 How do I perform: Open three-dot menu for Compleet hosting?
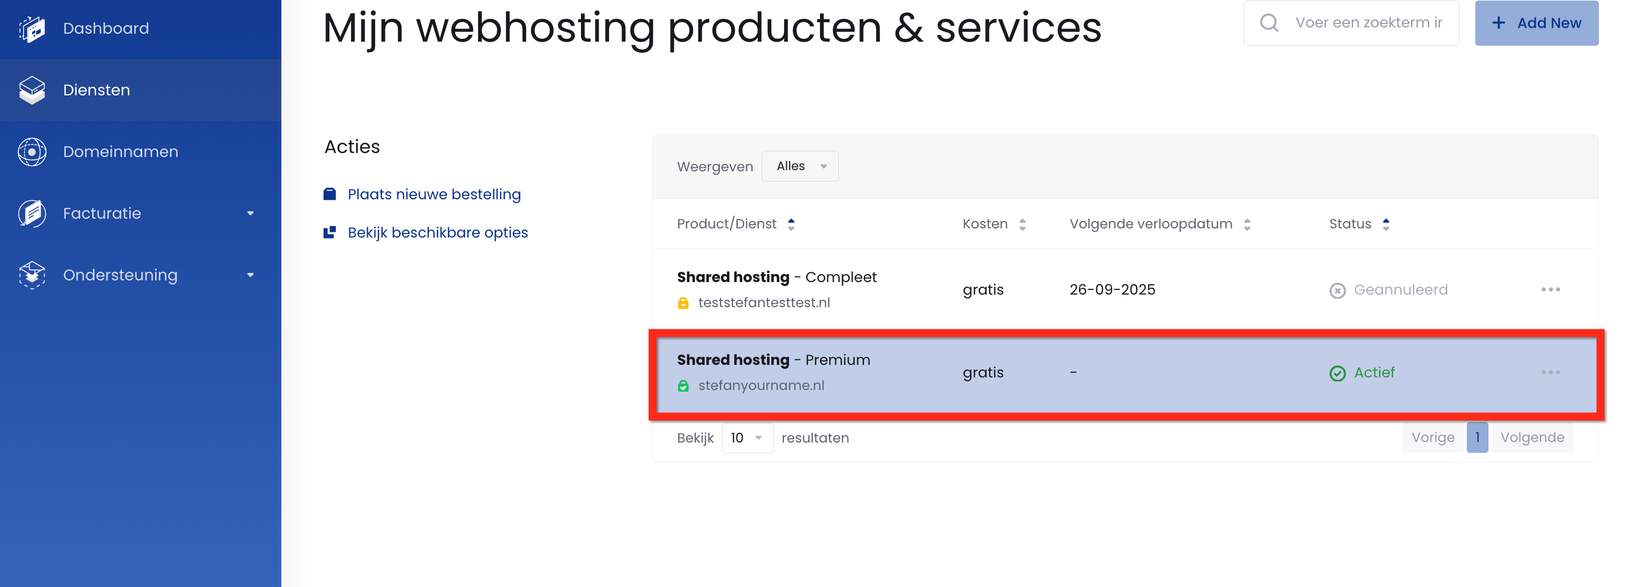1550,290
